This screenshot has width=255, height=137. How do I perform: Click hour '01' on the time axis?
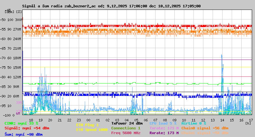(x=98, y=120)
